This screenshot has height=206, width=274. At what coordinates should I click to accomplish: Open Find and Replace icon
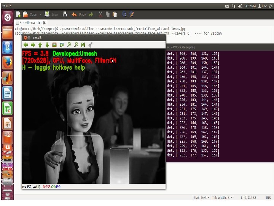pos(132,14)
